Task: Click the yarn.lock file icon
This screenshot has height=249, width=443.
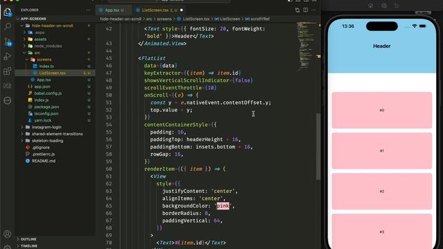Action: click(30, 120)
